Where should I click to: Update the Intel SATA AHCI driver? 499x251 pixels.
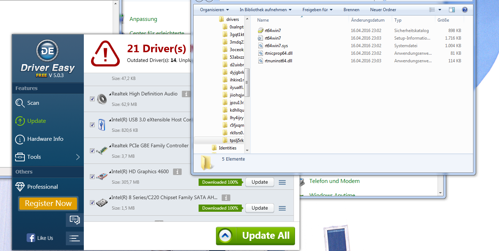point(260,208)
